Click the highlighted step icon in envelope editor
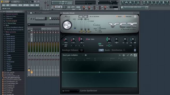Viewport: 170px width, 95px height. point(135,55)
